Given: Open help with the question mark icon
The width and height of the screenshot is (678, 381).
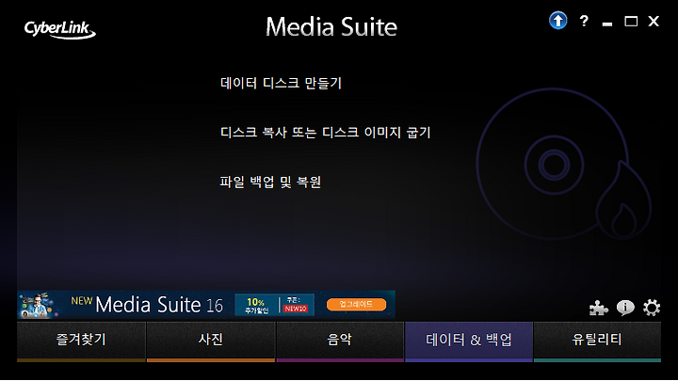Looking at the screenshot, I should [x=584, y=21].
